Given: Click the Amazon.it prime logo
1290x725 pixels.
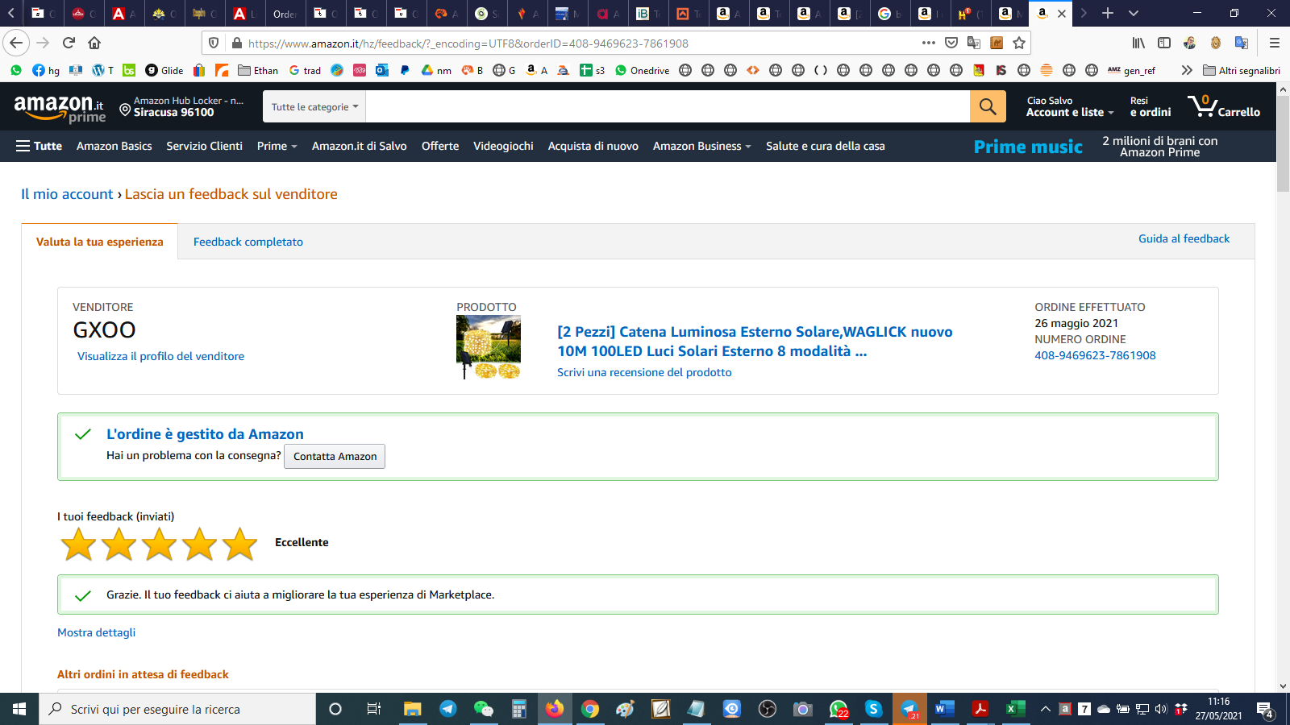Looking at the screenshot, I should (60, 108).
